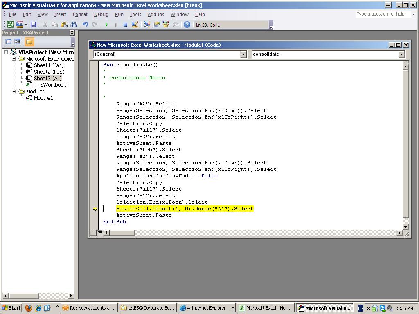Click the Cut scissors icon
419x314 pixels.
(x=45, y=25)
